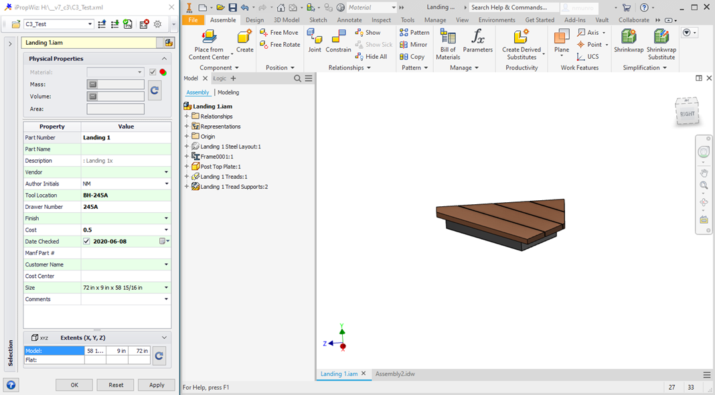Switch to Assembly2.idw document tab
Screen dimensions: 715x395
click(x=395, y=374)
